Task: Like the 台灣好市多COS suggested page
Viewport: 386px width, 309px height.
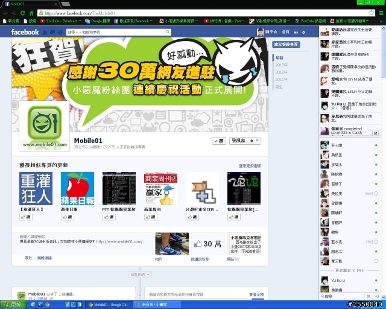Action: click(x=192, y=217)
